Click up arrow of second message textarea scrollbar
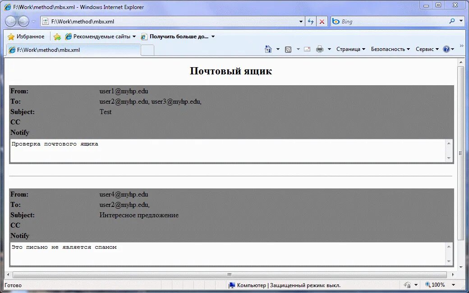 [x=449, y=247]
